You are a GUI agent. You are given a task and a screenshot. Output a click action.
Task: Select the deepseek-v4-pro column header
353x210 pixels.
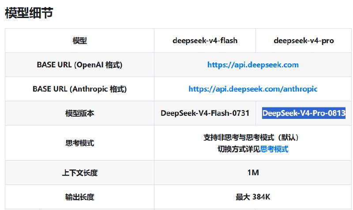[x=304, y=41]
